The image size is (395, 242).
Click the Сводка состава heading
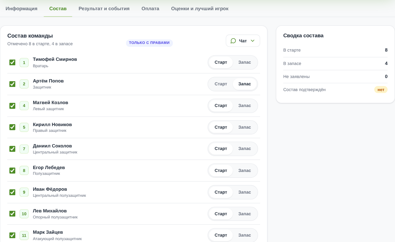[303, 36]
